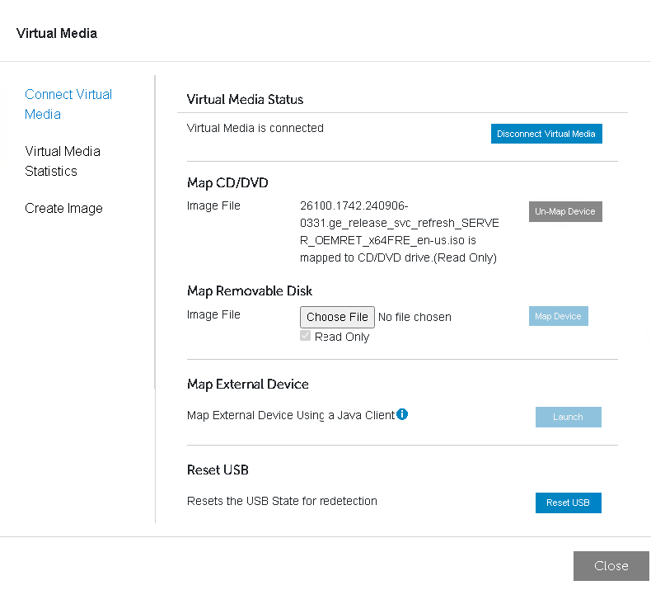Click the "Map Removable Disk" section heading
This screenshot has height=590, width=651.
tap(250, 290)
